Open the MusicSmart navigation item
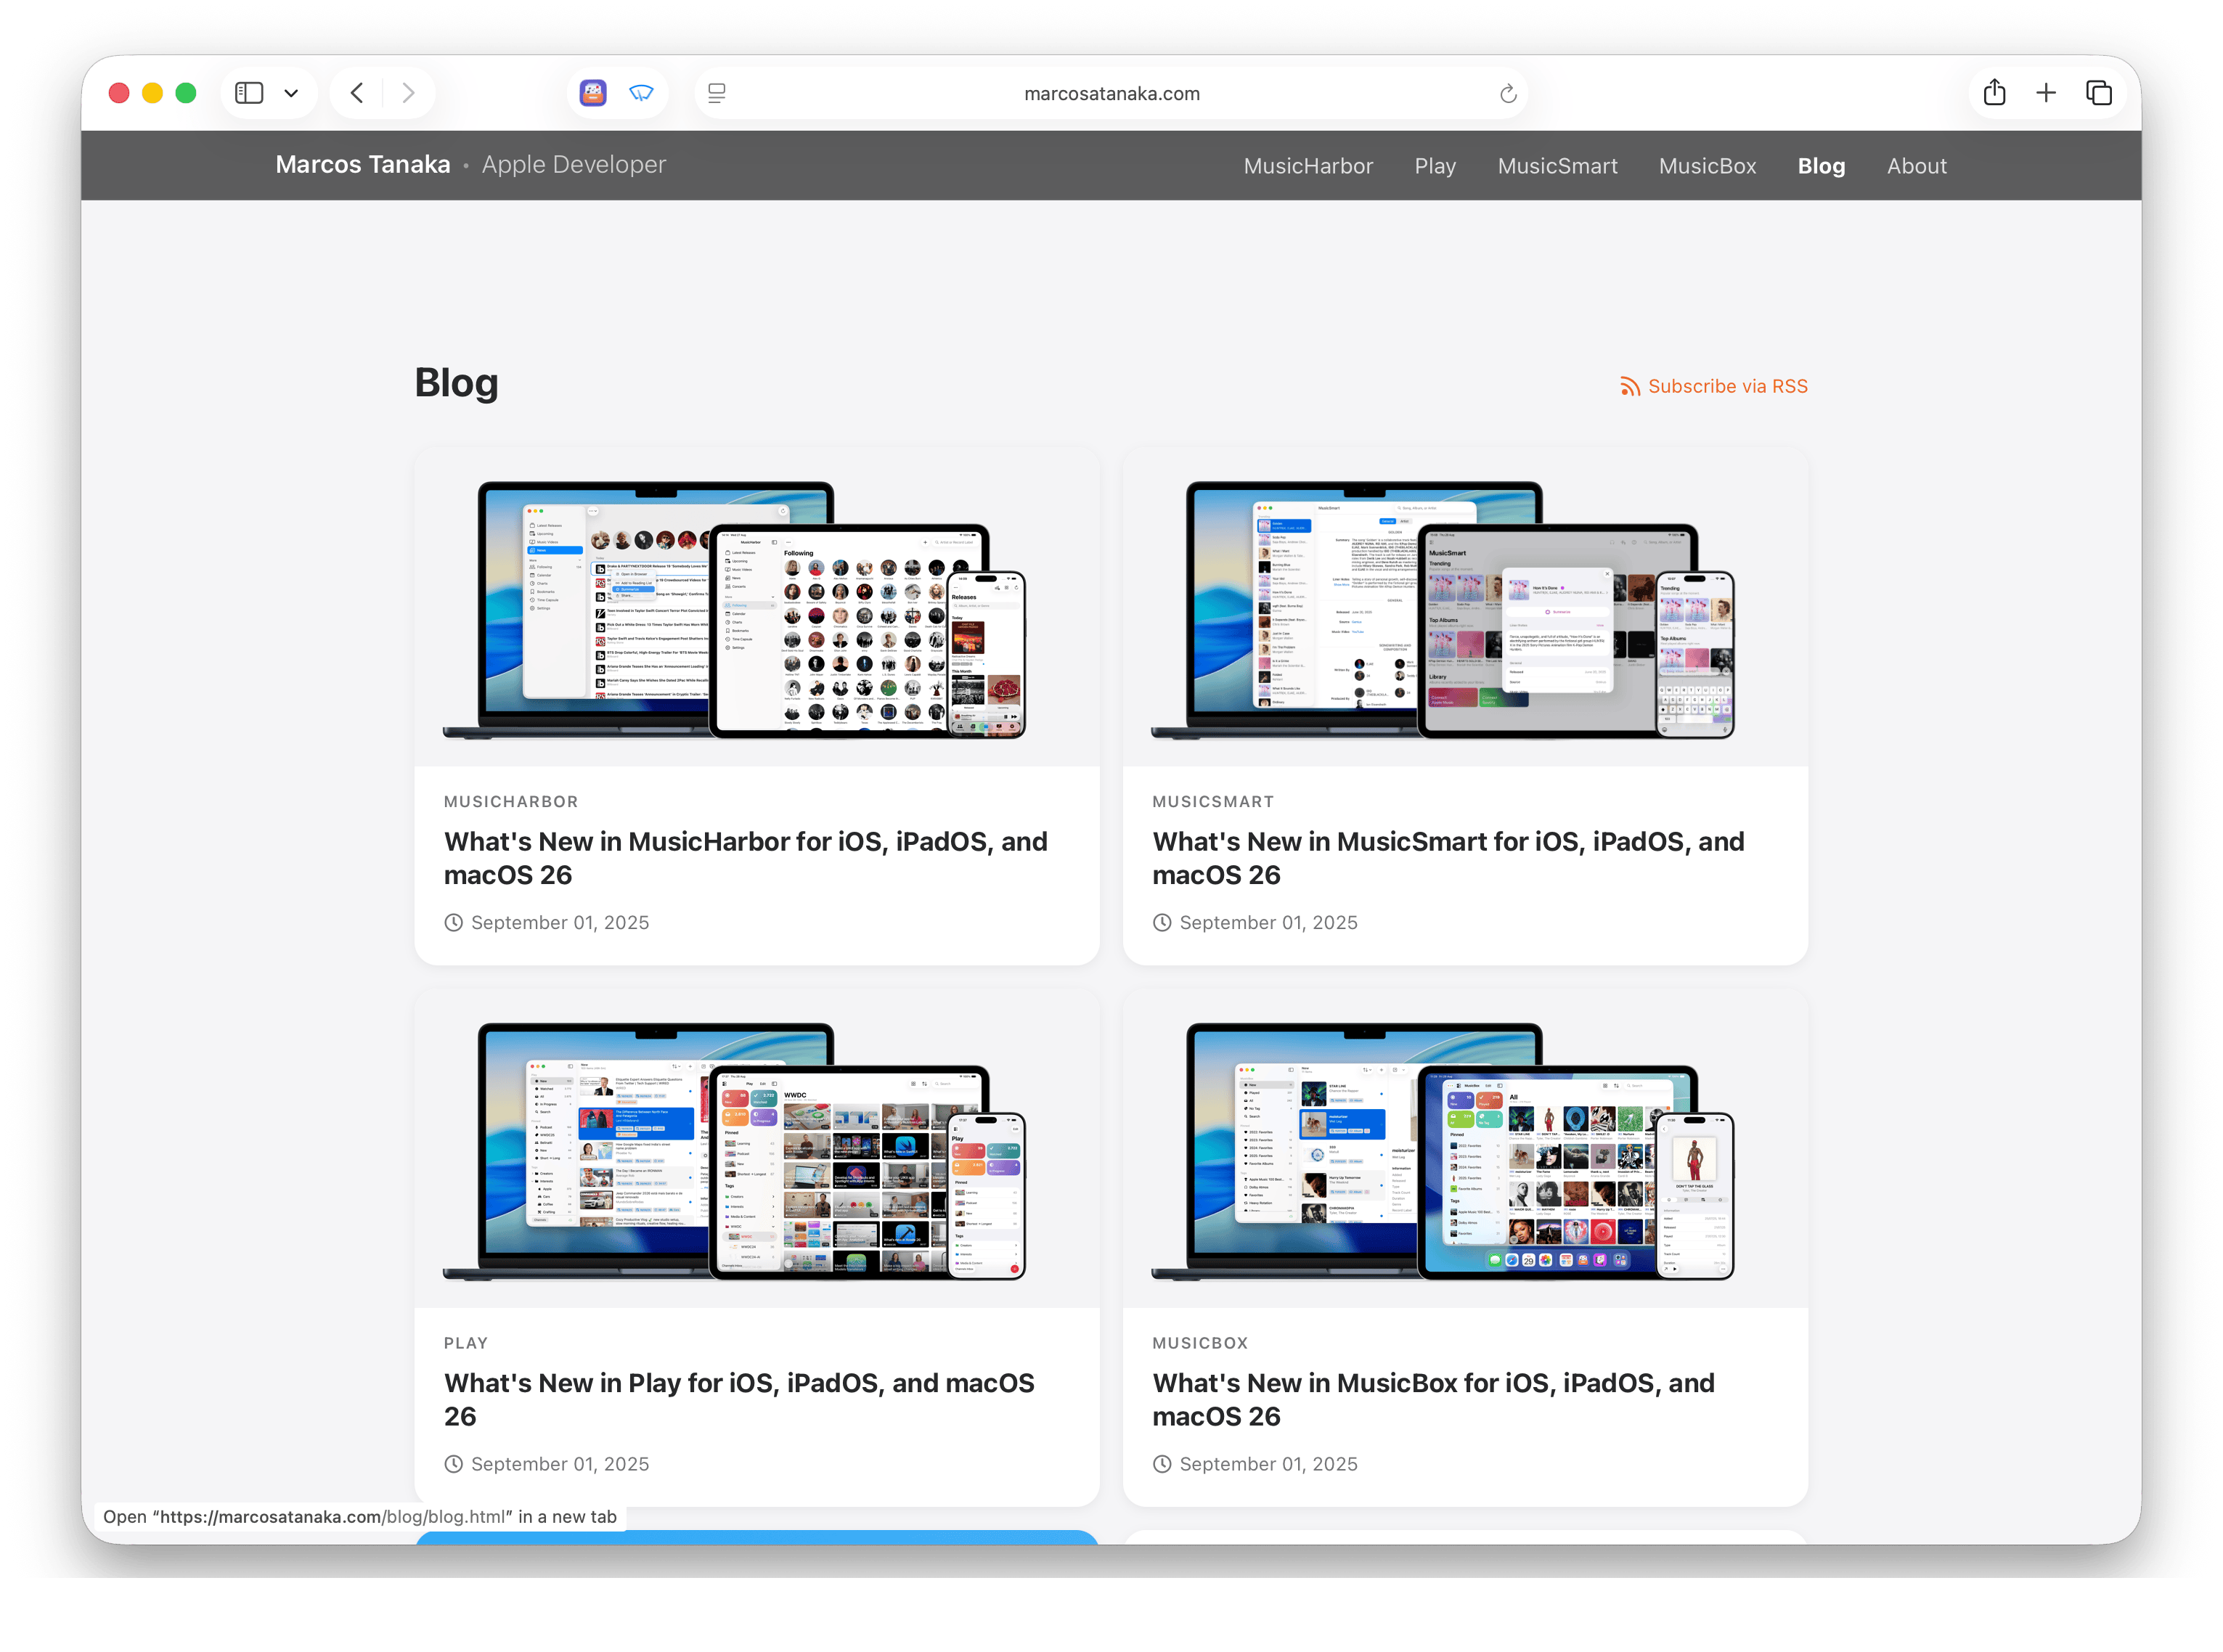 coord(1557,166)
